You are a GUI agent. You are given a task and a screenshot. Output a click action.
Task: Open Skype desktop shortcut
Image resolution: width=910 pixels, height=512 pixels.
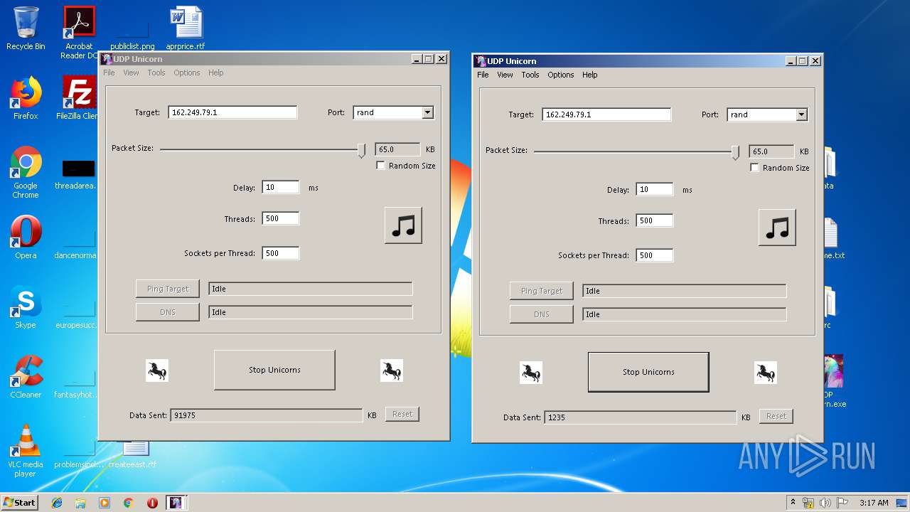pos(26,307)
